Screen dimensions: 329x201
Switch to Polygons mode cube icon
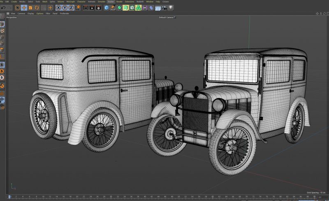pos(2,50)
